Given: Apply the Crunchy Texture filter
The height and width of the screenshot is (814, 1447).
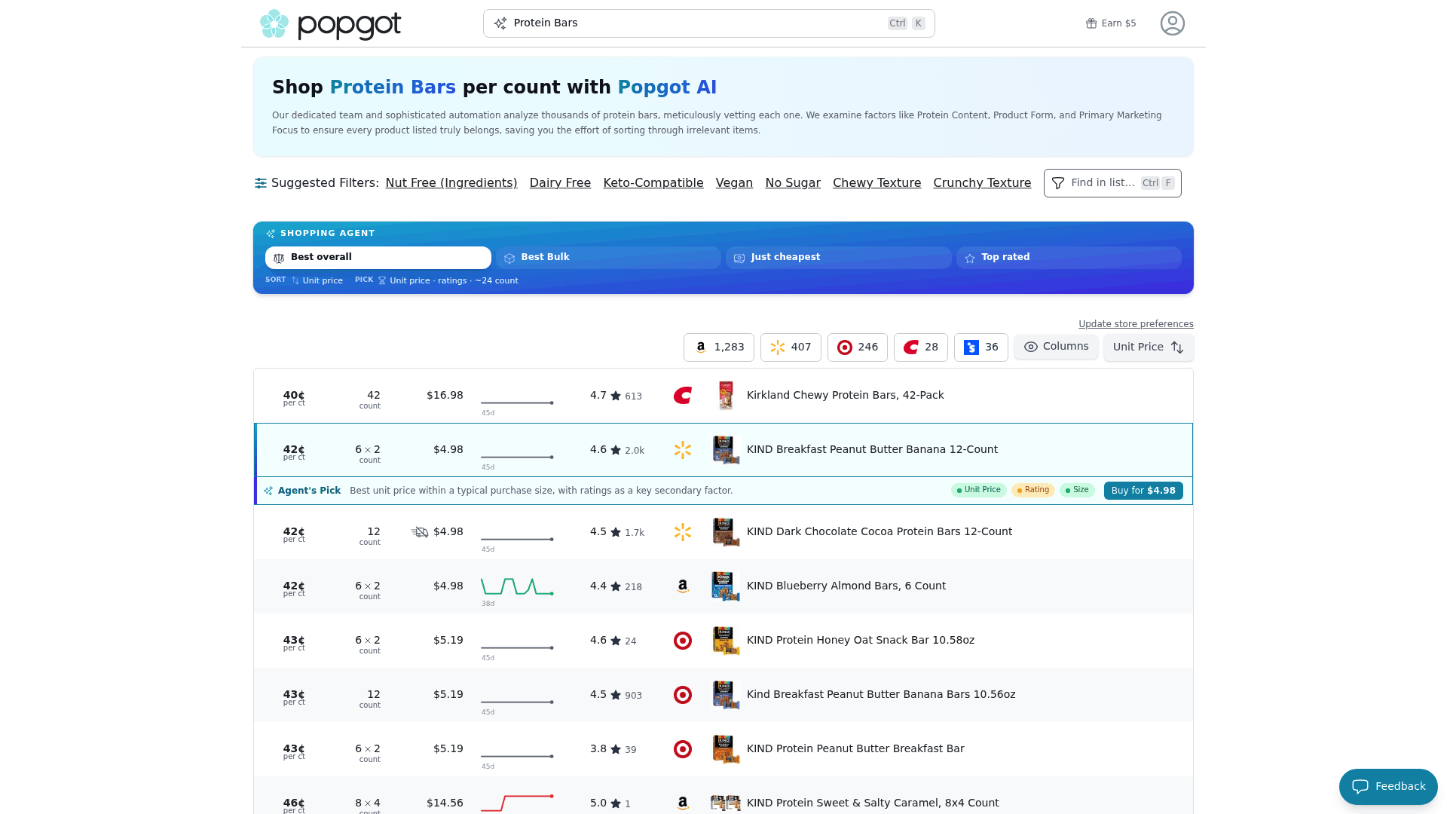Looking at the screenshot, I should click(x=982, y=183).
